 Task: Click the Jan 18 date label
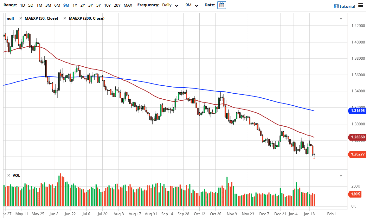[x=309, y=214]
